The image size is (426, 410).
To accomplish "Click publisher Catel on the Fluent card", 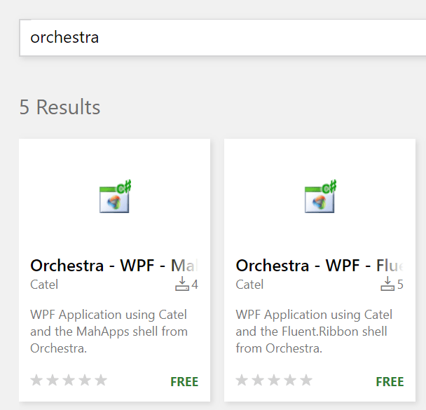I will 249,285.
